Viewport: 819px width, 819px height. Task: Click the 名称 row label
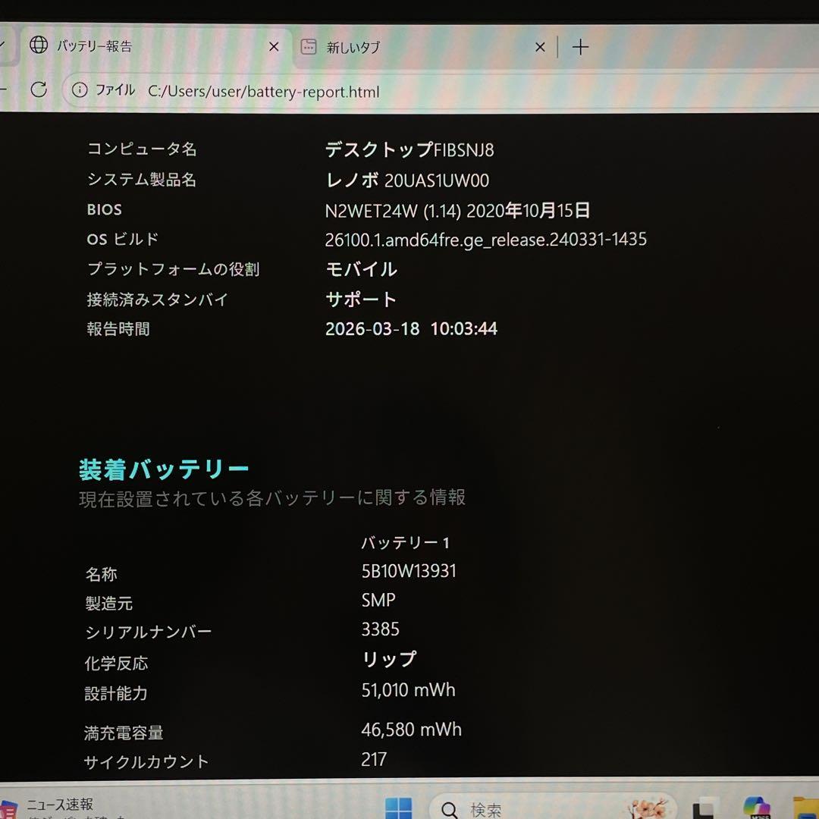pos(102,575)
